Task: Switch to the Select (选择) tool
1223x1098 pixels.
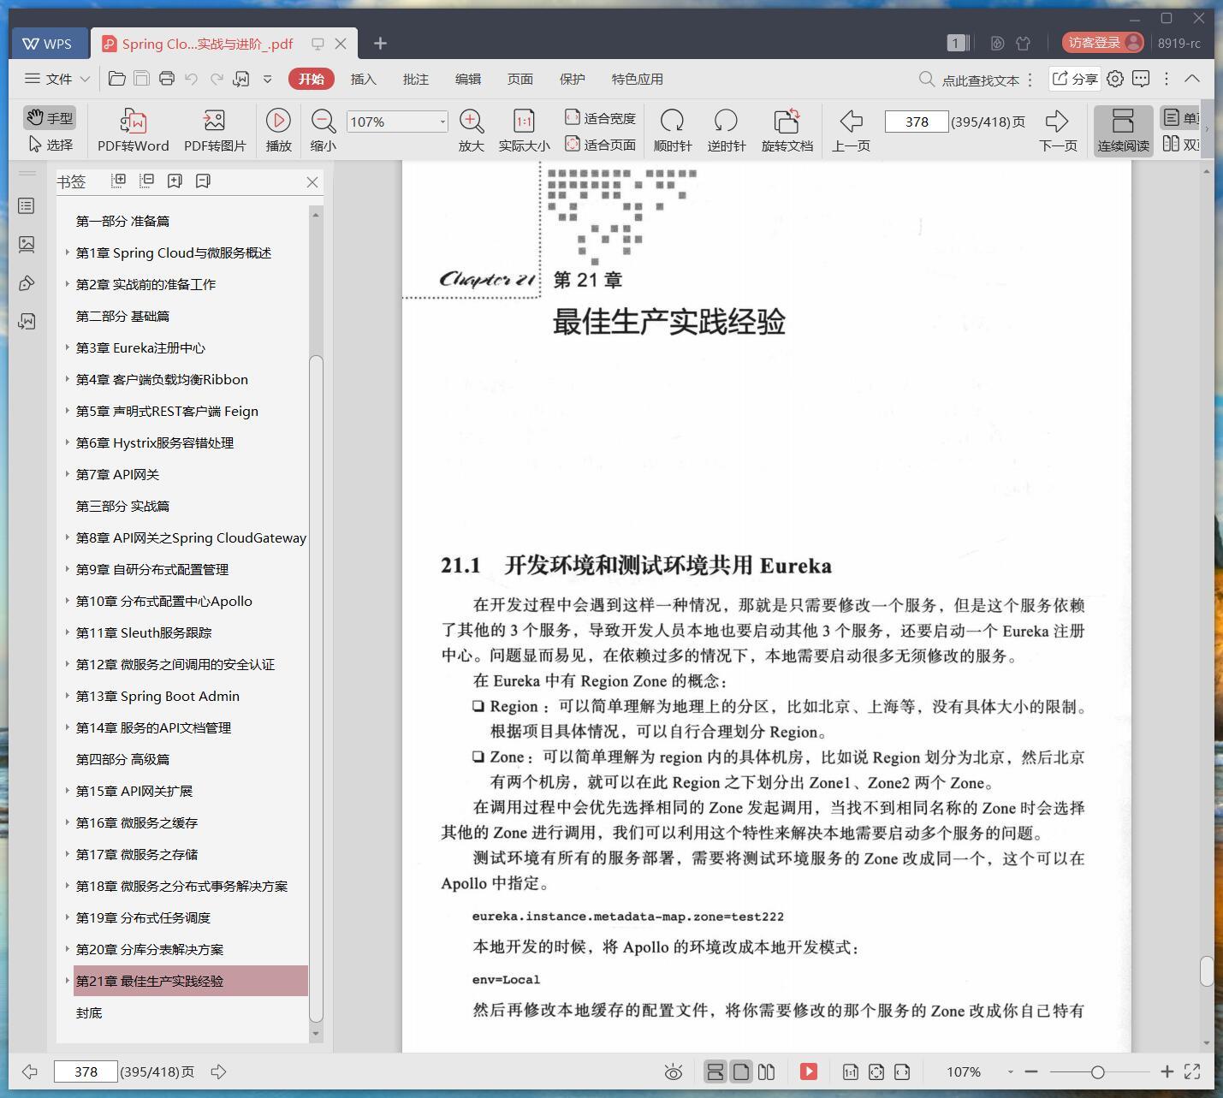Action: (50, 145)
